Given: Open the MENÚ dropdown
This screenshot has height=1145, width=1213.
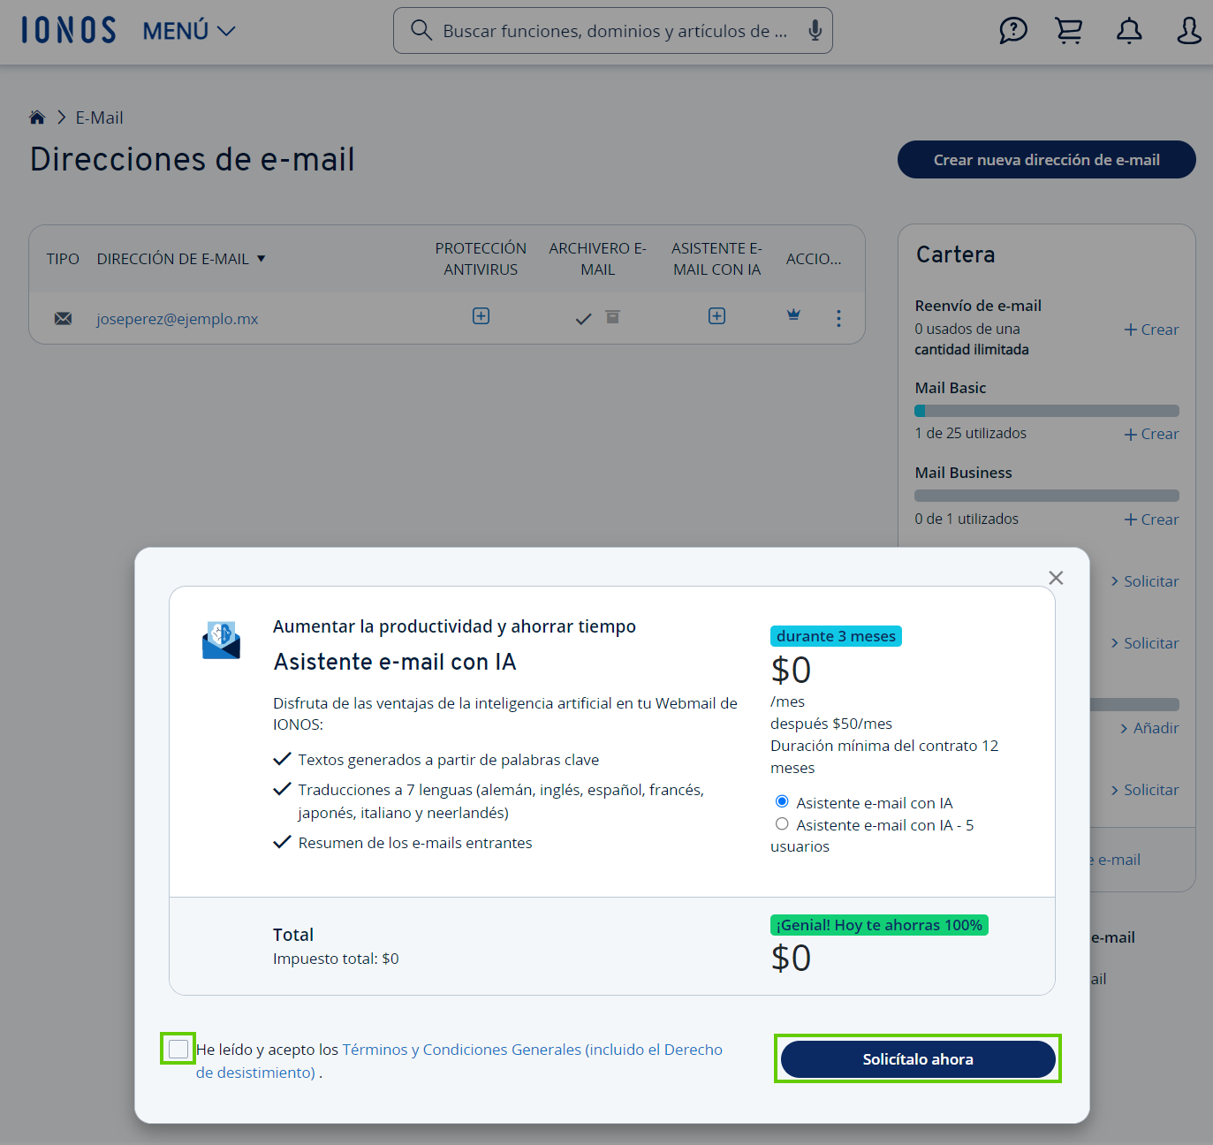Looking at the screenshot, I should (189, 31).
